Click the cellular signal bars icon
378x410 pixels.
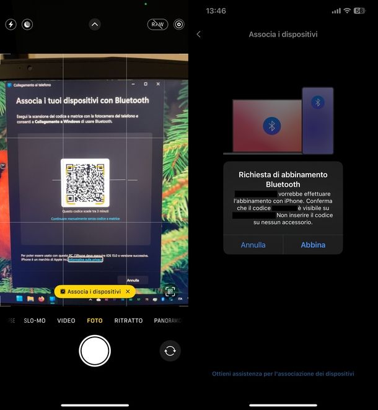(x=336, y=11)
